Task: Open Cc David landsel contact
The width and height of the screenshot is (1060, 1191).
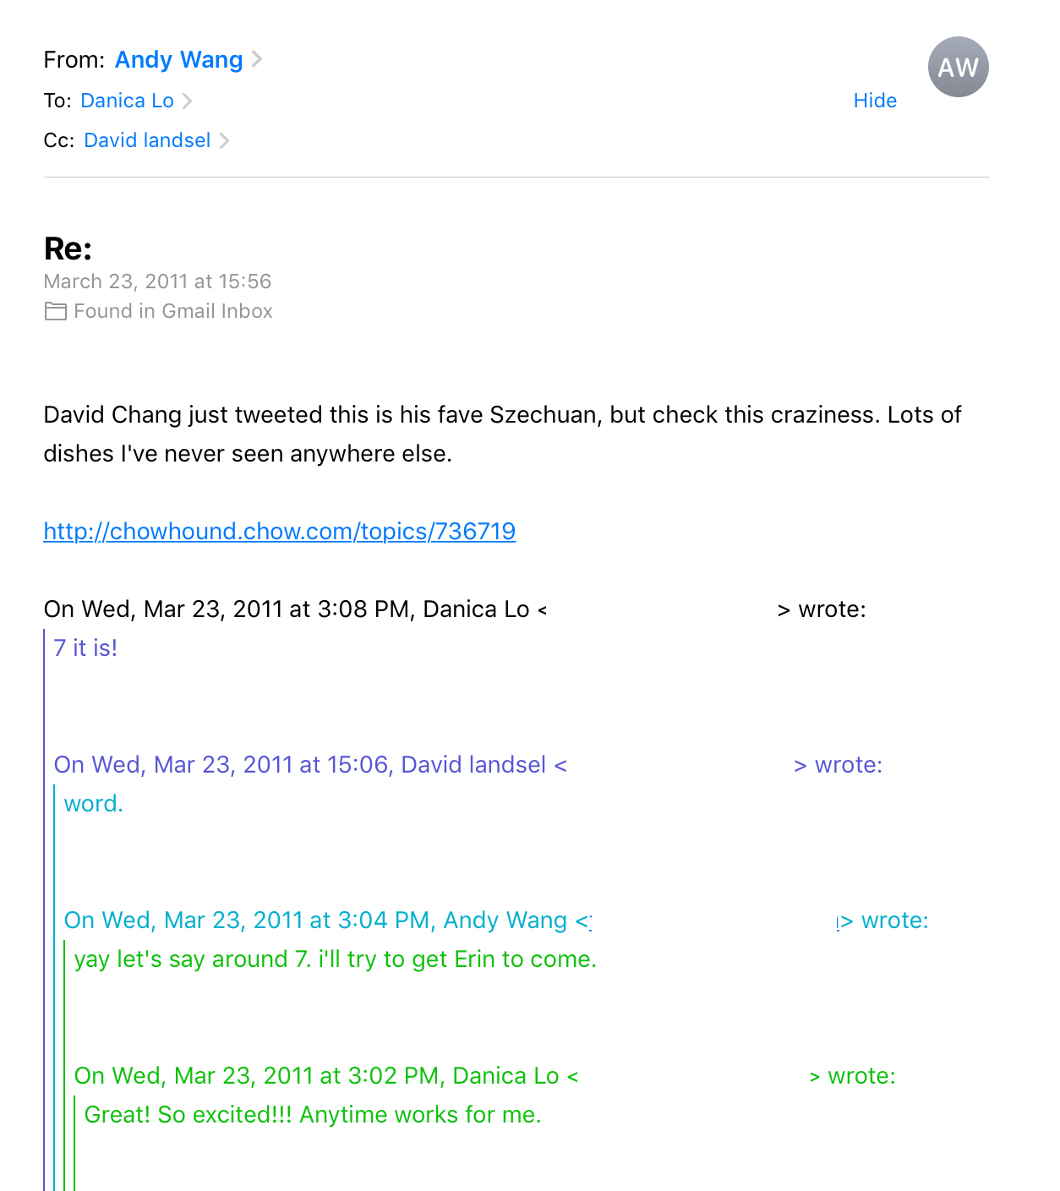Action: coord(147,140)
